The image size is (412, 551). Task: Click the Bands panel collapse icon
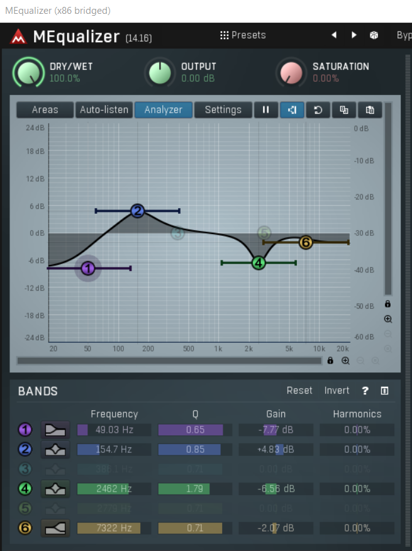coord(384,391)
